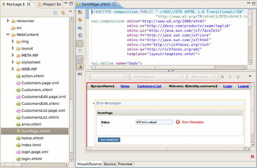Toggle the show non-visual tags button

[x=80, y=43]
